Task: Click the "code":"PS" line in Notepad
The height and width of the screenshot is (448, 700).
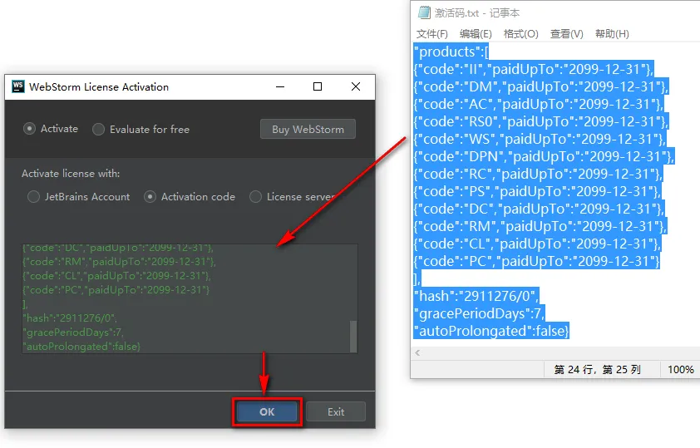Action: click(x=538, y=191)
